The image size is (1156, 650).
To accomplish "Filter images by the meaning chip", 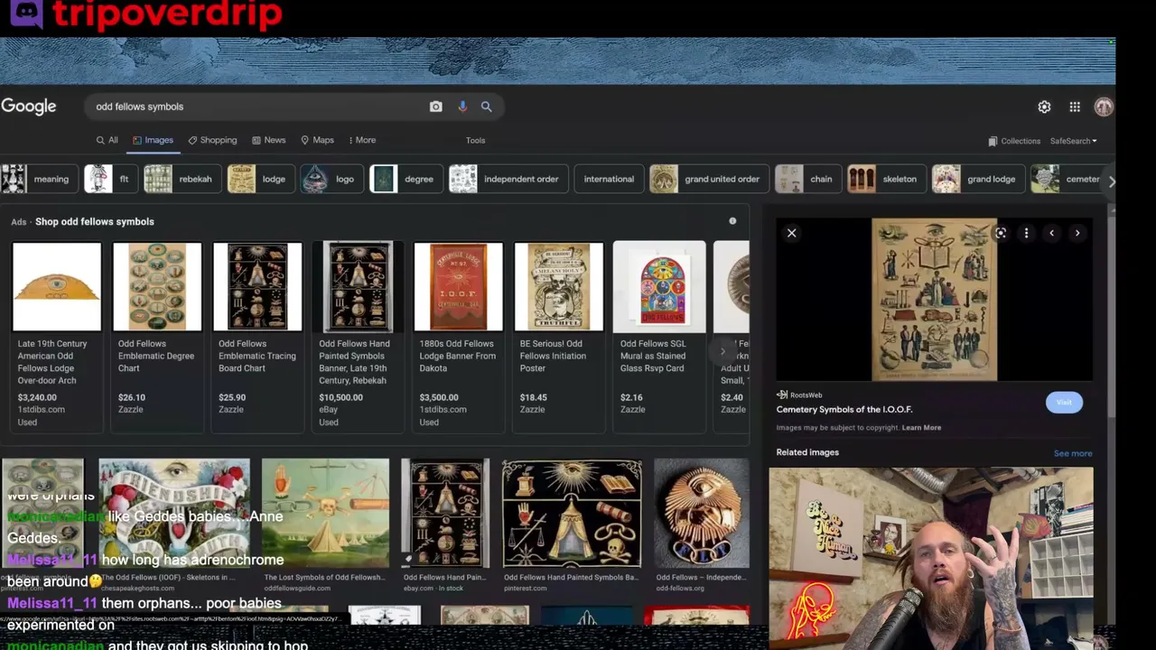I will (x=39, y=179).
